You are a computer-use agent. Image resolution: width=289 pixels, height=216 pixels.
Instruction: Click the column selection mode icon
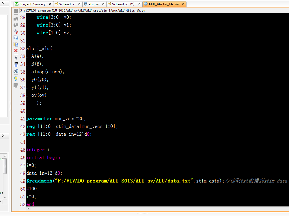pos(16,65)
